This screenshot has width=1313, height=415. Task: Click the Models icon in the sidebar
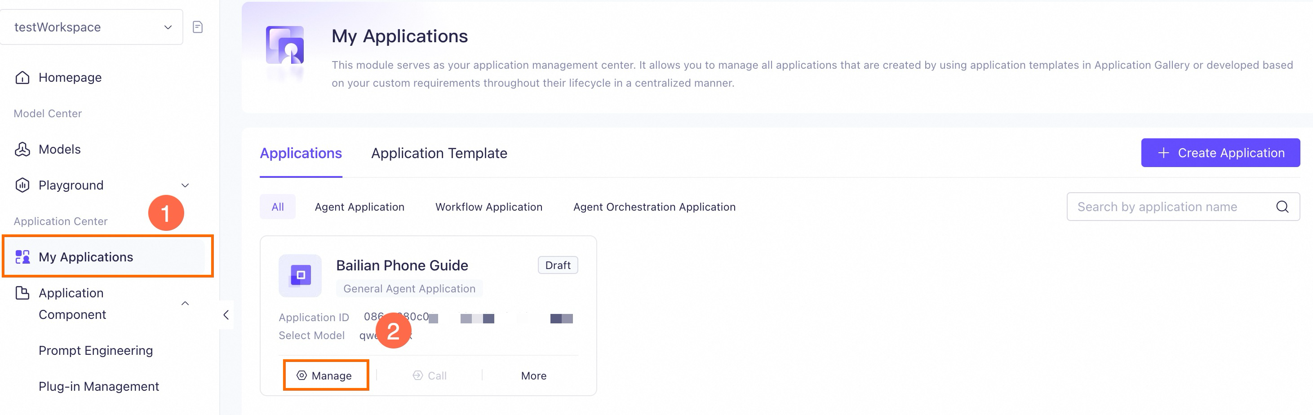tap(22, 149)
